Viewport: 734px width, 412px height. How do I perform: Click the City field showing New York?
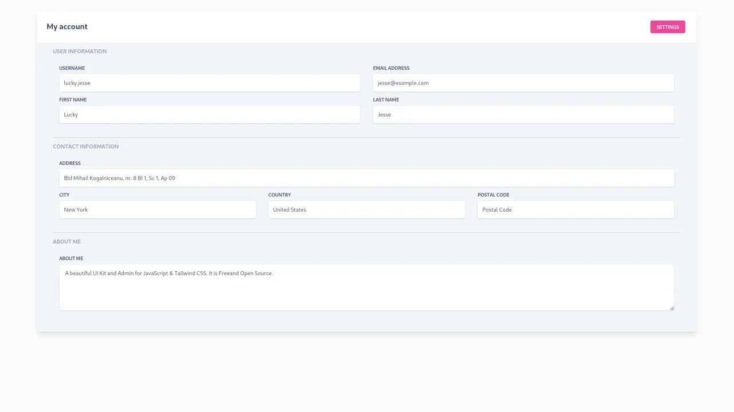click(x=157, y=209)
